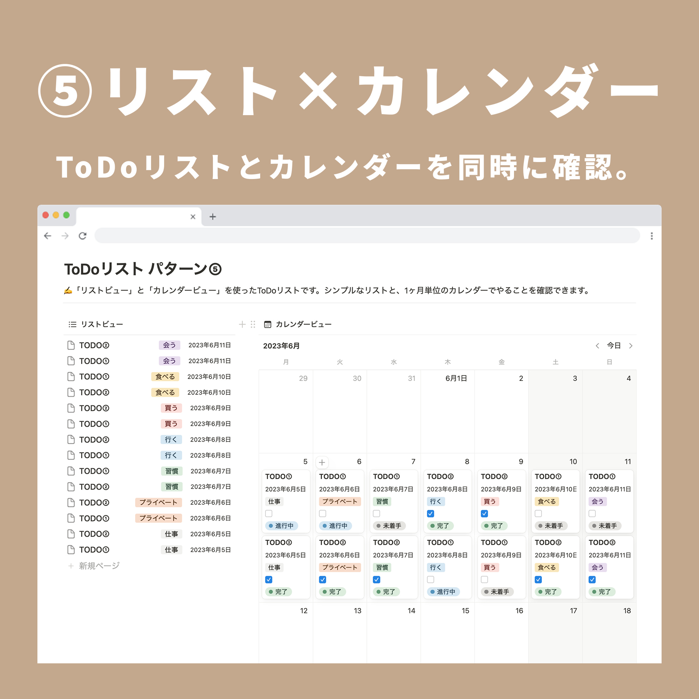This screenshot has height=699, width=699.
Task: Go to the next month chevron
Action: 631,346
